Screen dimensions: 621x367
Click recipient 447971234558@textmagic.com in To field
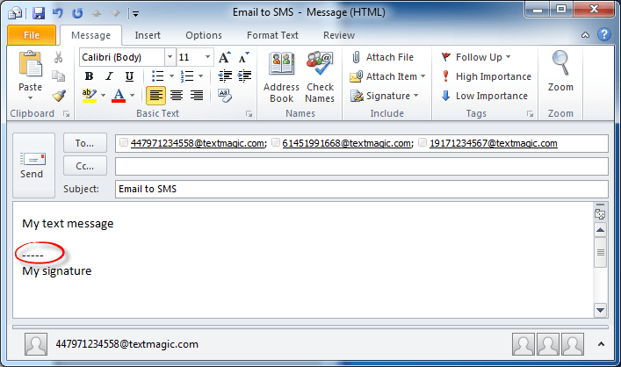pyautogui.click(x=199, y=143)
